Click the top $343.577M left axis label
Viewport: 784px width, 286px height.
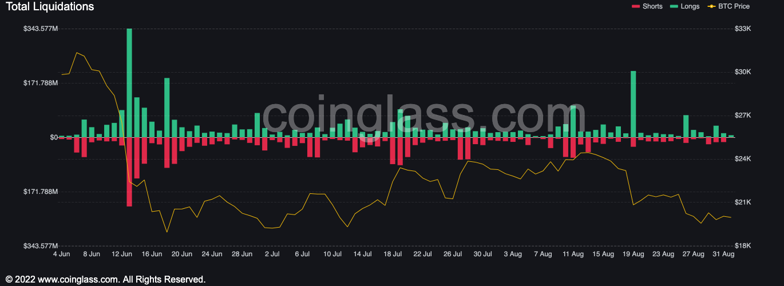click(x=41, y=29)
